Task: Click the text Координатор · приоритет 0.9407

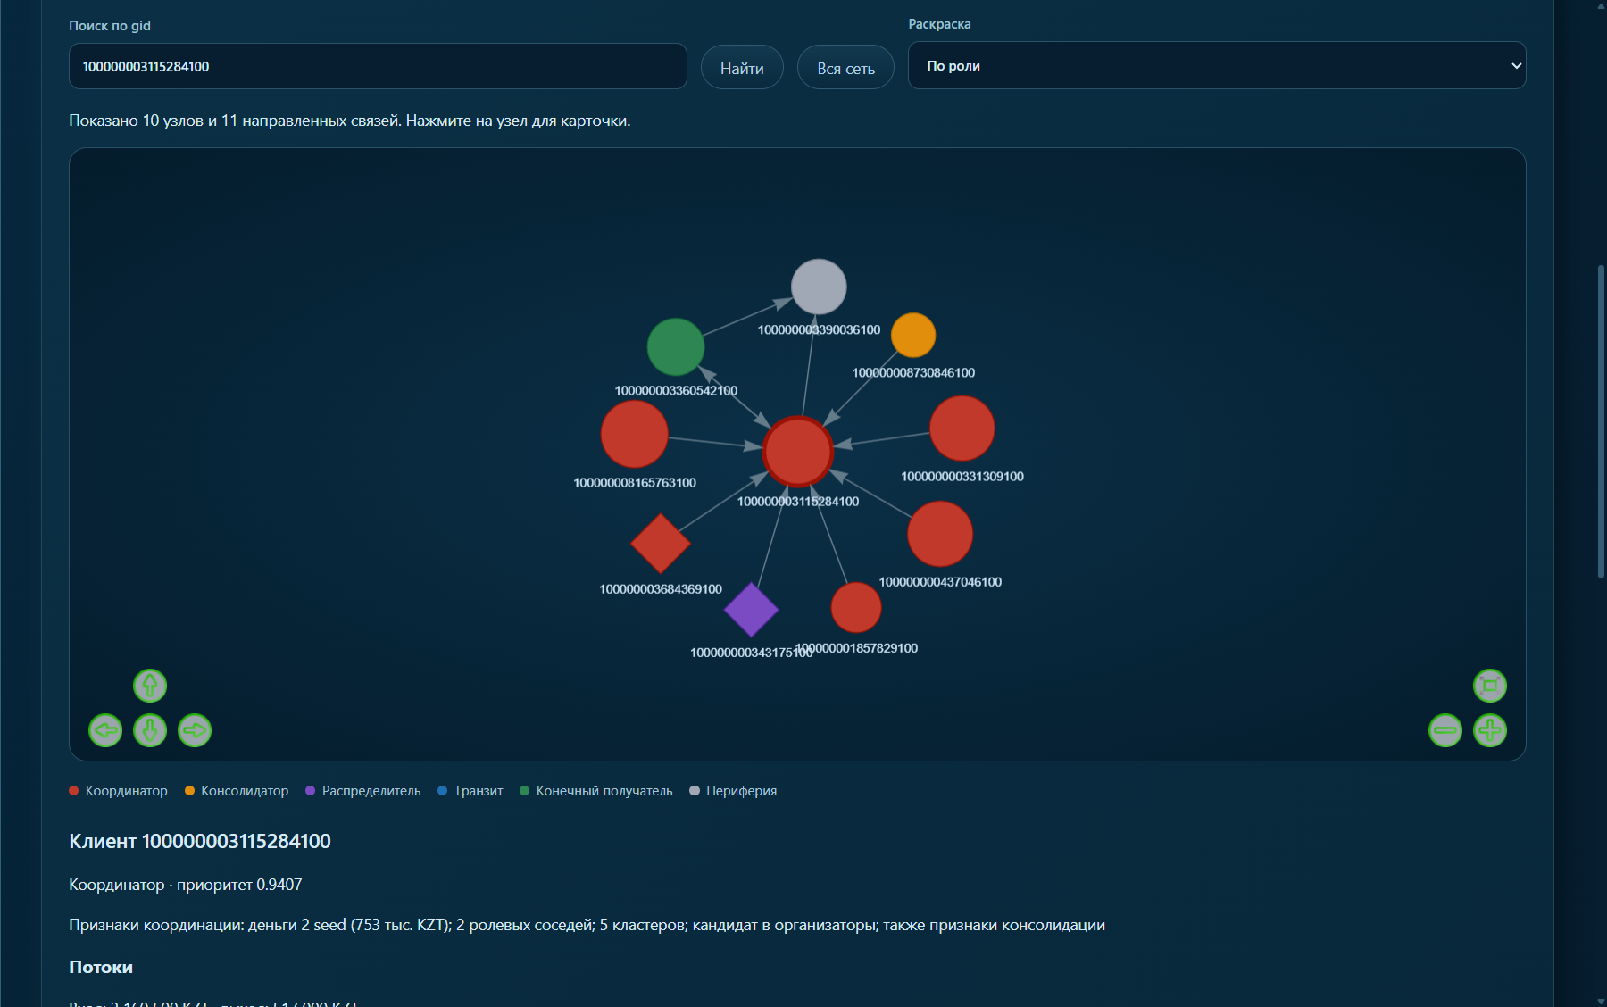Action: (x=186, y=885)
